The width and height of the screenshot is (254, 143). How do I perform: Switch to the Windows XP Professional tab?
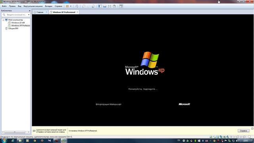(x=64, y=12)
